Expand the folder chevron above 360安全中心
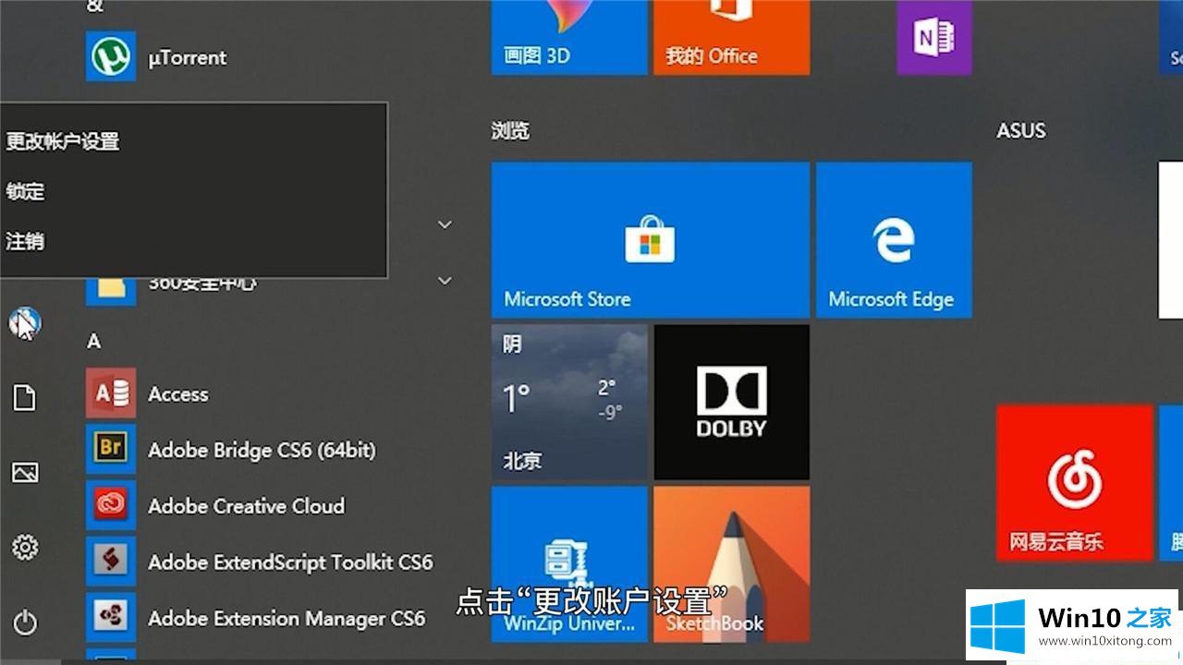This screenshot has width=1183, height=665. [445, 224]
